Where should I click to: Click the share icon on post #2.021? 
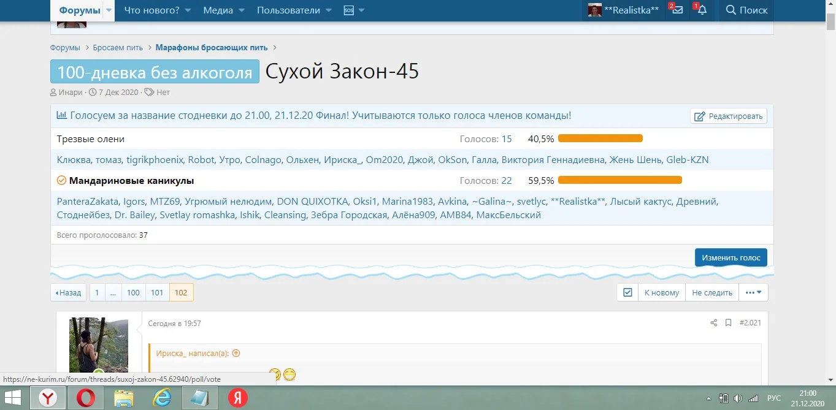[713, 323]
